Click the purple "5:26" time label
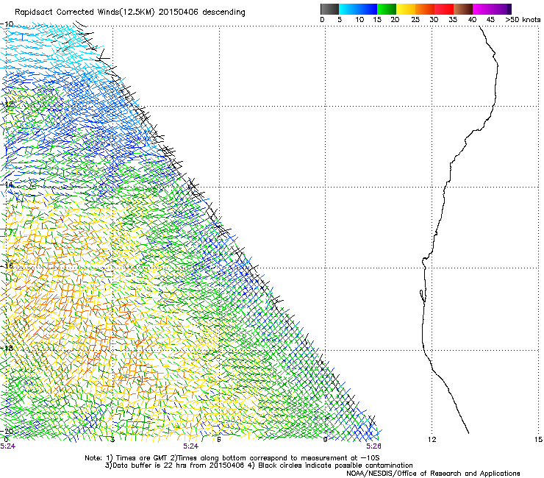This screenshot has width=544, height=478. point(373,446)
